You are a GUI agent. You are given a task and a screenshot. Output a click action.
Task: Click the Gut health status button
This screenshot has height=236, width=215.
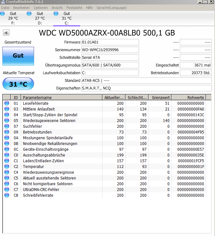click(18, 56)
